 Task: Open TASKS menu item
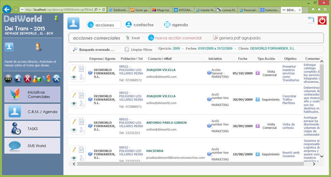tap(32, 129)
